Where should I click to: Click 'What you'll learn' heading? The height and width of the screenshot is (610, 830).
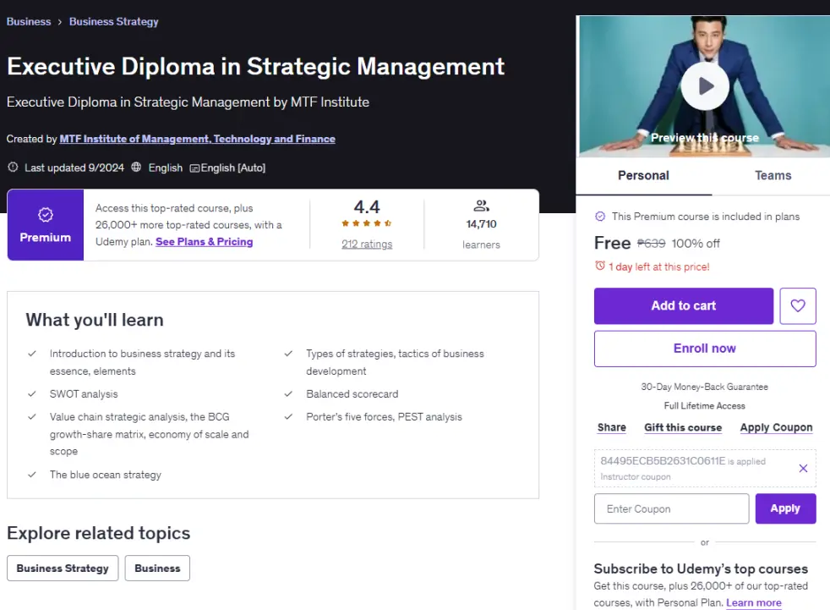click(95, 320)
